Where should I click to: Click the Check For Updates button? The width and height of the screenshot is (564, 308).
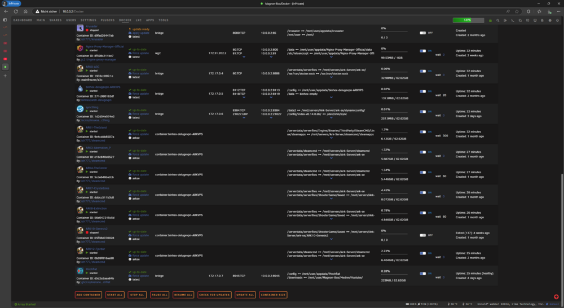coord(214,294)
